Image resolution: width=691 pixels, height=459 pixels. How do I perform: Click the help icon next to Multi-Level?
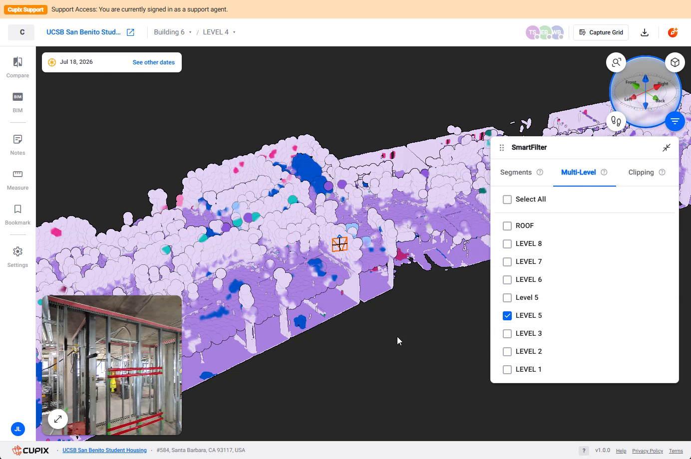click(x=604, y=173)
